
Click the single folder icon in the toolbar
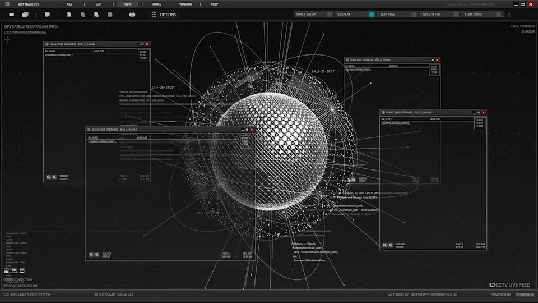tap(12, 15)
